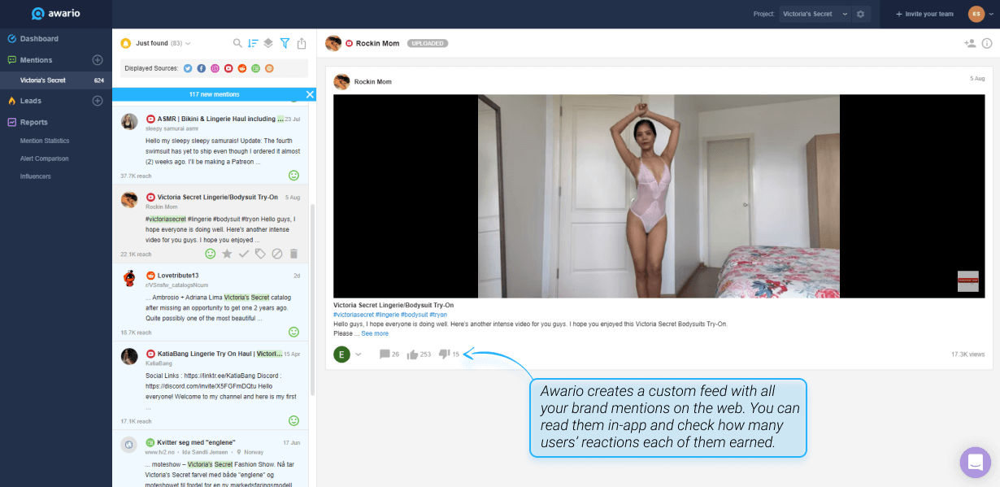Block the Rockin Mom mention author
This screenshot has width=1000, height=487.
[276, 254]
